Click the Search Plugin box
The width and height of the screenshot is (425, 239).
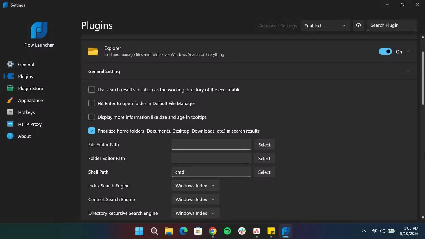(x=392, y=25)
